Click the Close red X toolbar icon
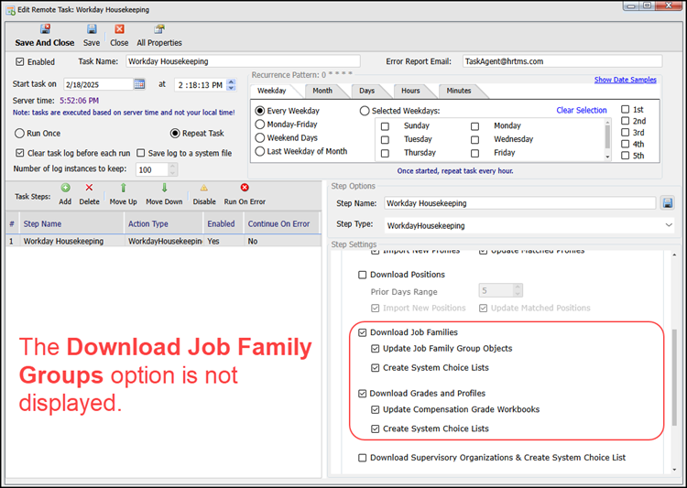Viewport: 687px width, 488px height. pos(119,29)
